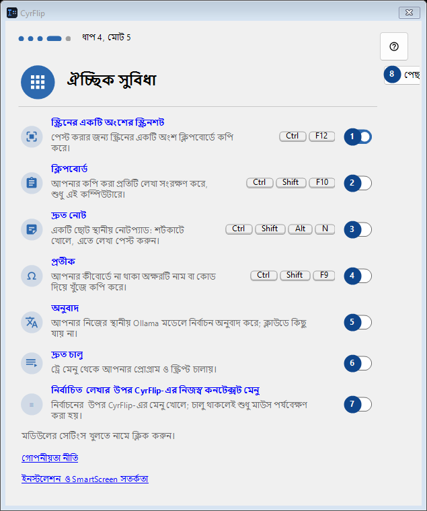Click the description 'আপনার কপি করা প্রতিটি লেখা সংরক্ষণ করে'

[129, 189]
